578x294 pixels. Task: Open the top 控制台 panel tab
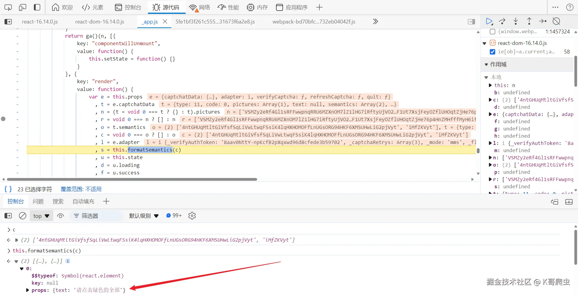point(128,7)
